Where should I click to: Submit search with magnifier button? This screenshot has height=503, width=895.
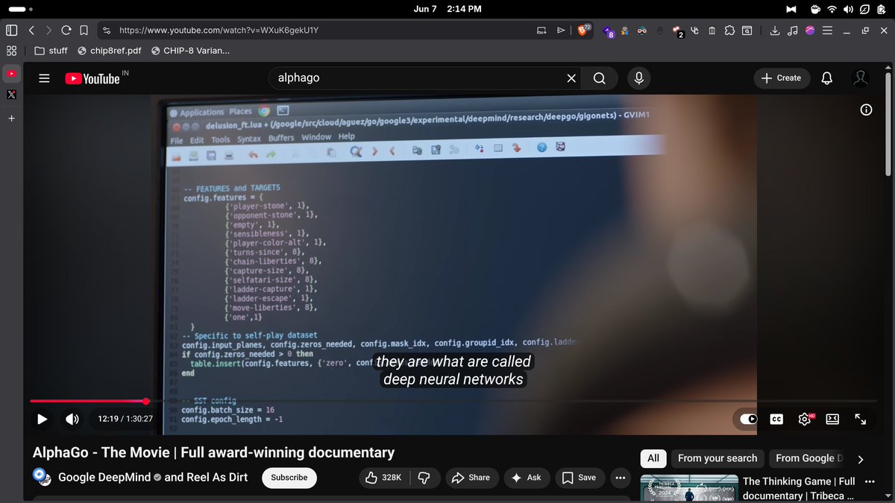(x=600, y=78)
